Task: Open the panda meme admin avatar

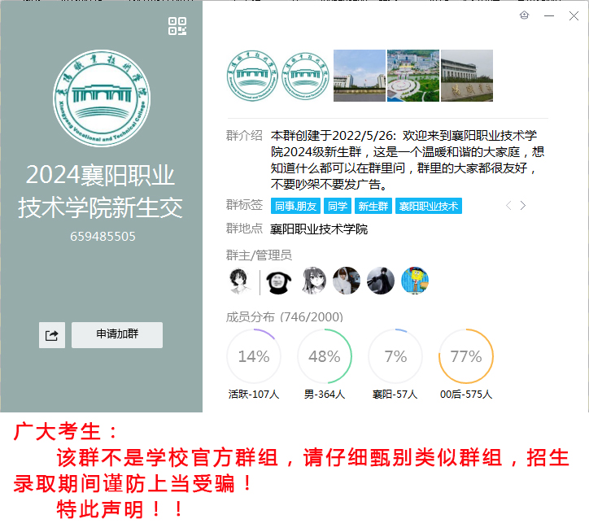Action: point(279,281)
